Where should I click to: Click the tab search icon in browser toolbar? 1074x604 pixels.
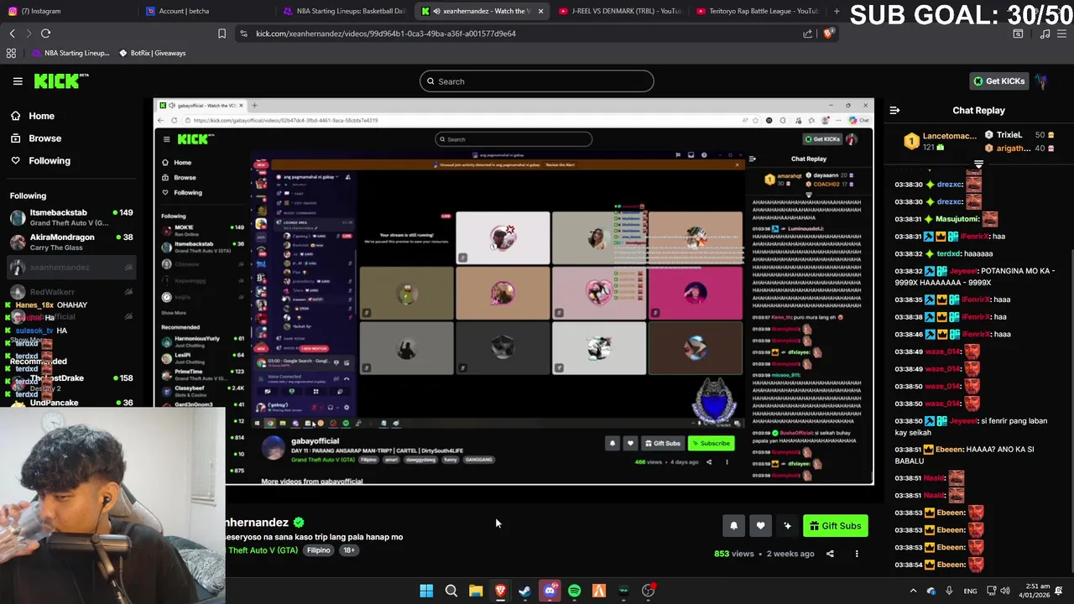point(1018,34)
